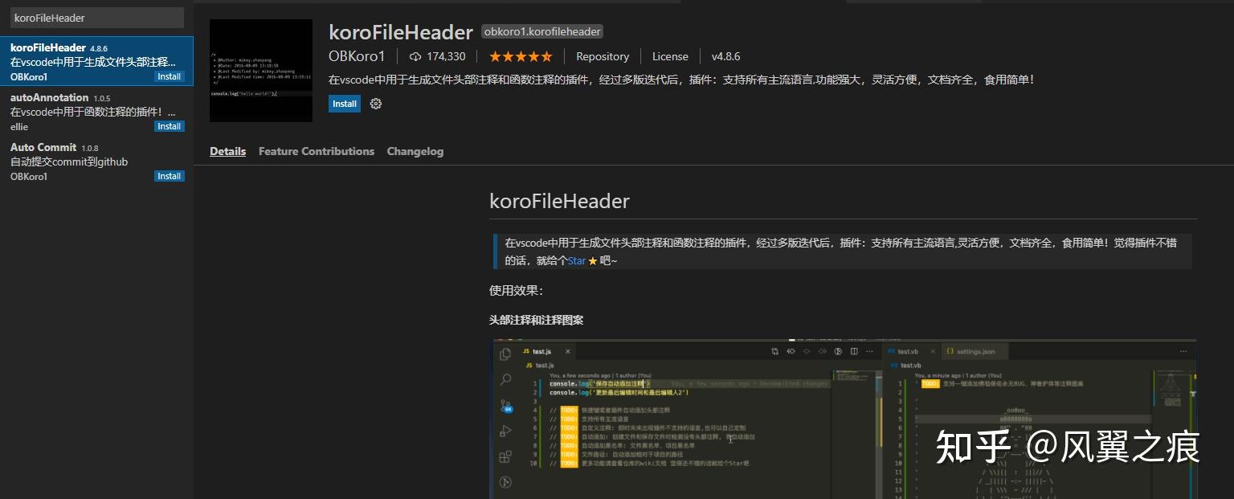Click the v4.8.6 version label

(725, 56)
